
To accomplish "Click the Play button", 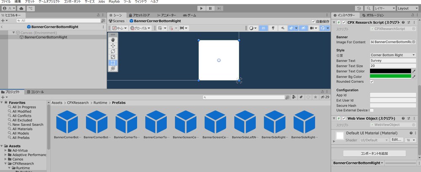I will click(x=202, y=8).
